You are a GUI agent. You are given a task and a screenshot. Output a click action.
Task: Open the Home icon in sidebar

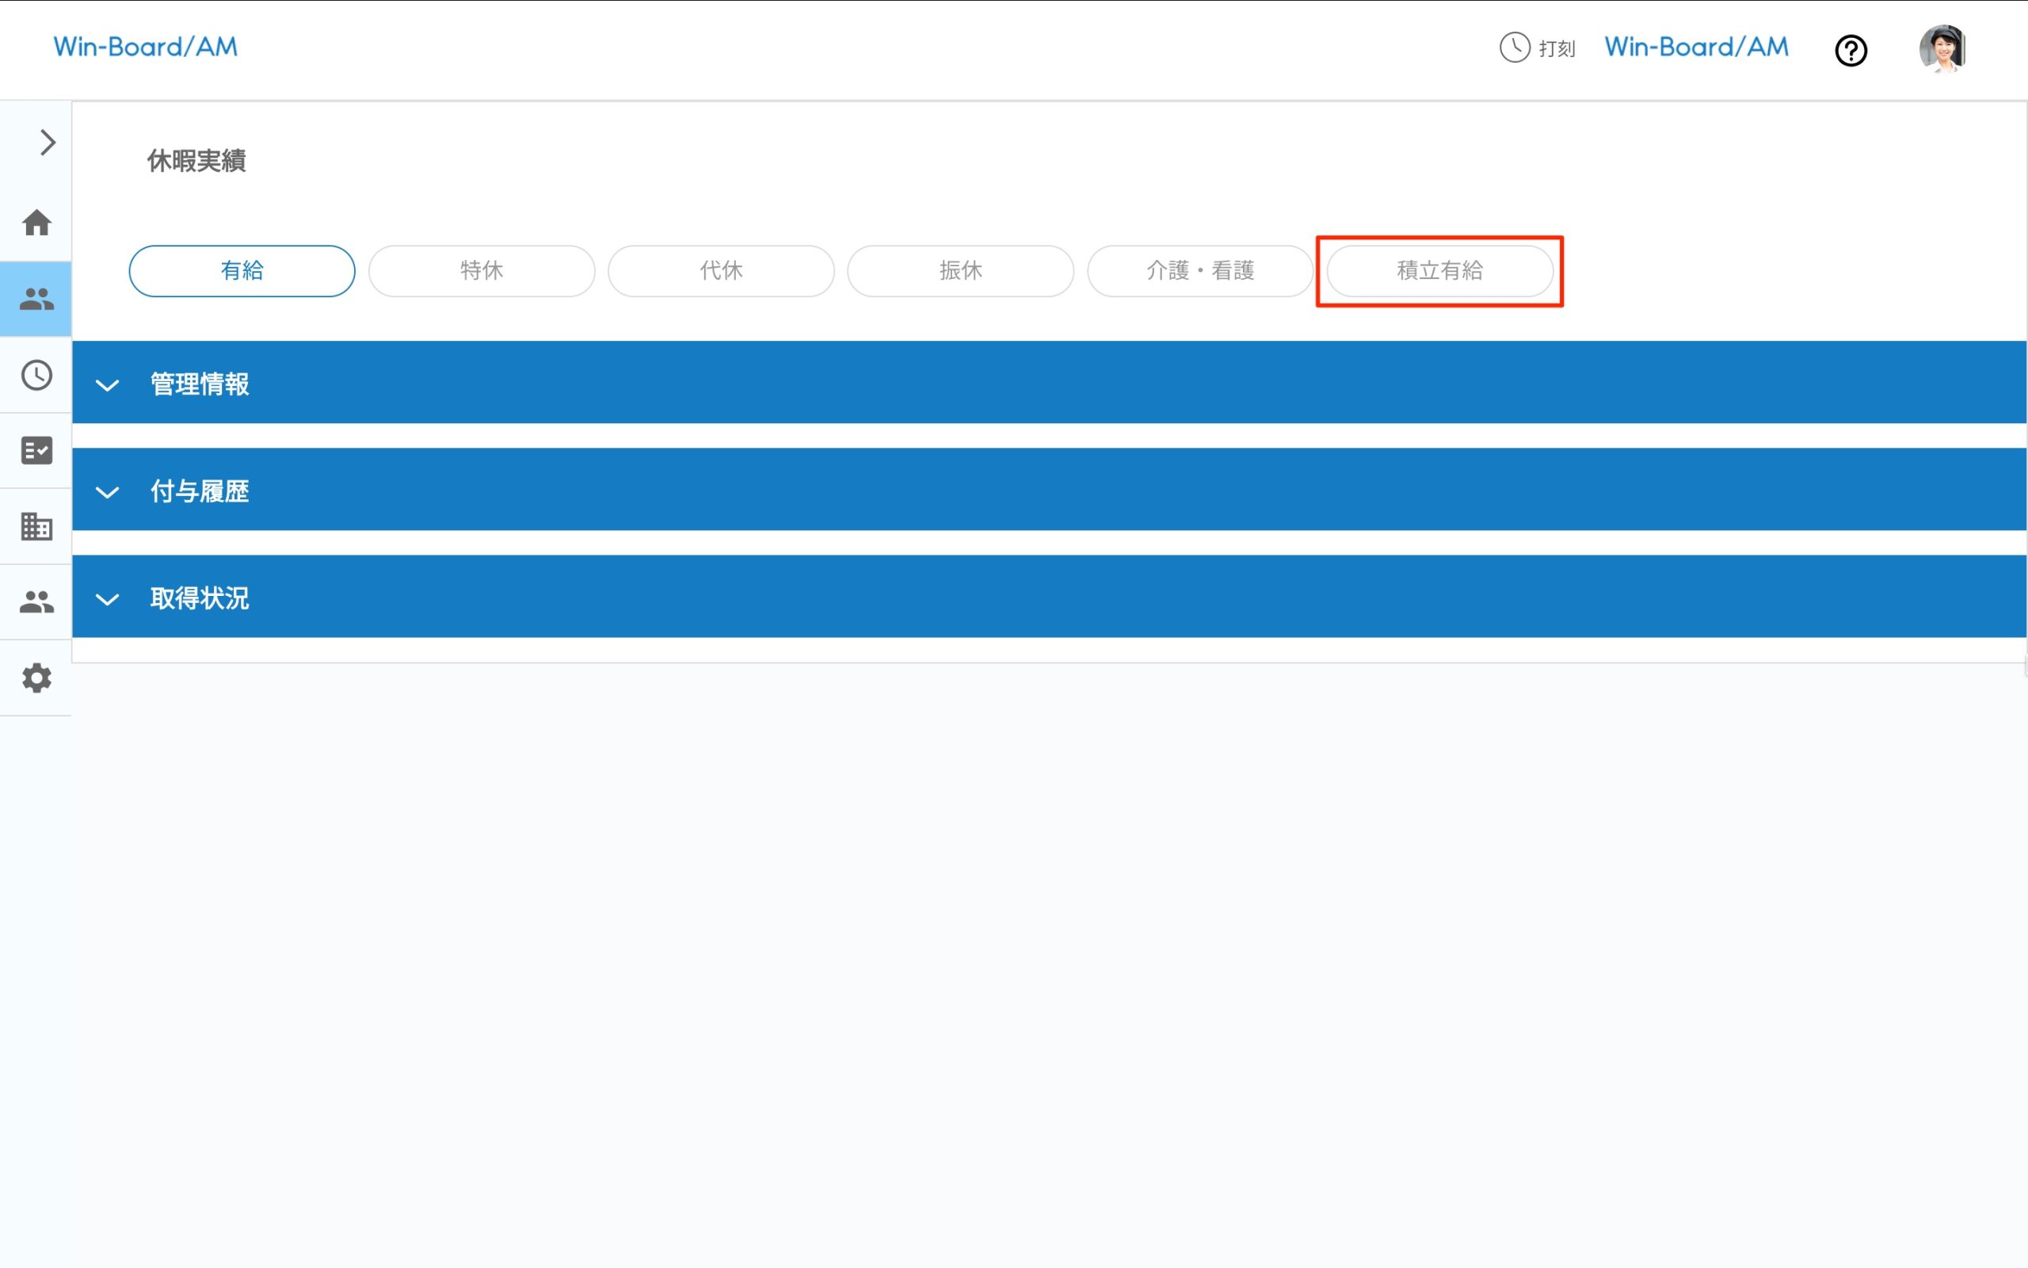click(x=37, y=223)
